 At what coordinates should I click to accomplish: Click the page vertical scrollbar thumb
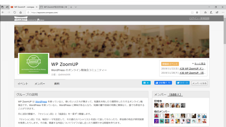(225, 31)
